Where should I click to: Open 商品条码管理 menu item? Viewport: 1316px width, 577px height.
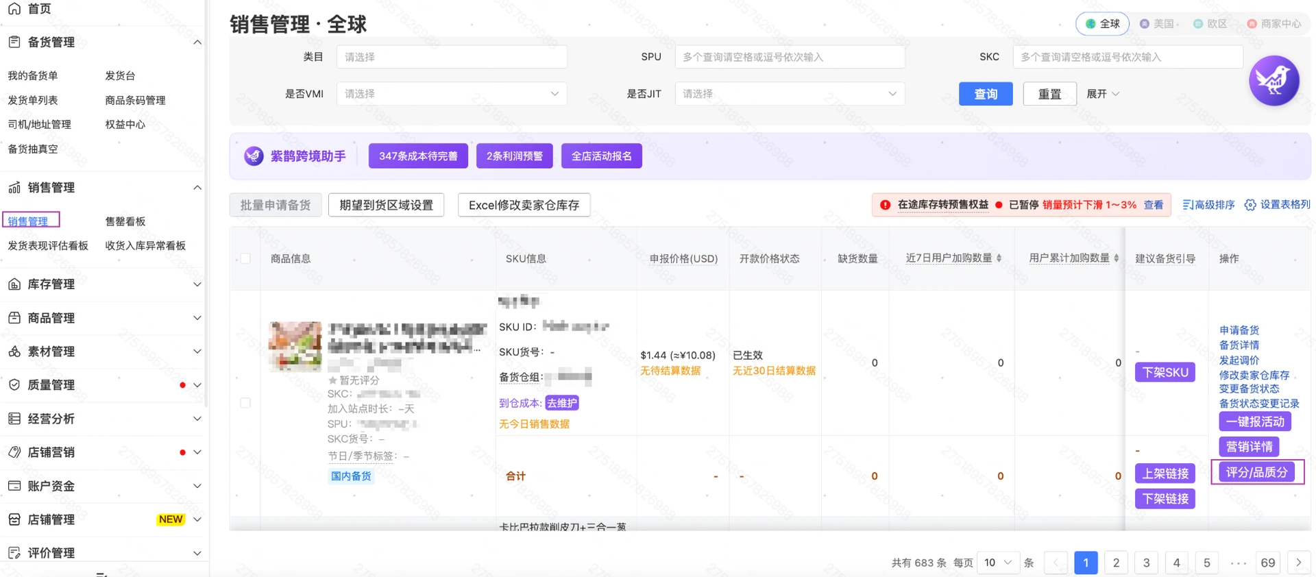[x=135, y=100]
